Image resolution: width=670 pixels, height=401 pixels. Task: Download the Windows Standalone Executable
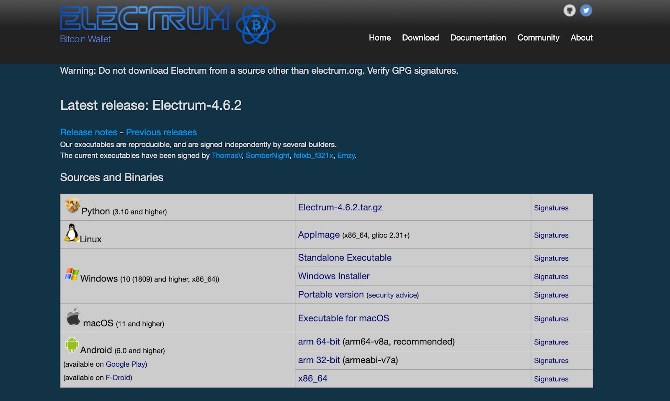tap(345, 258)
